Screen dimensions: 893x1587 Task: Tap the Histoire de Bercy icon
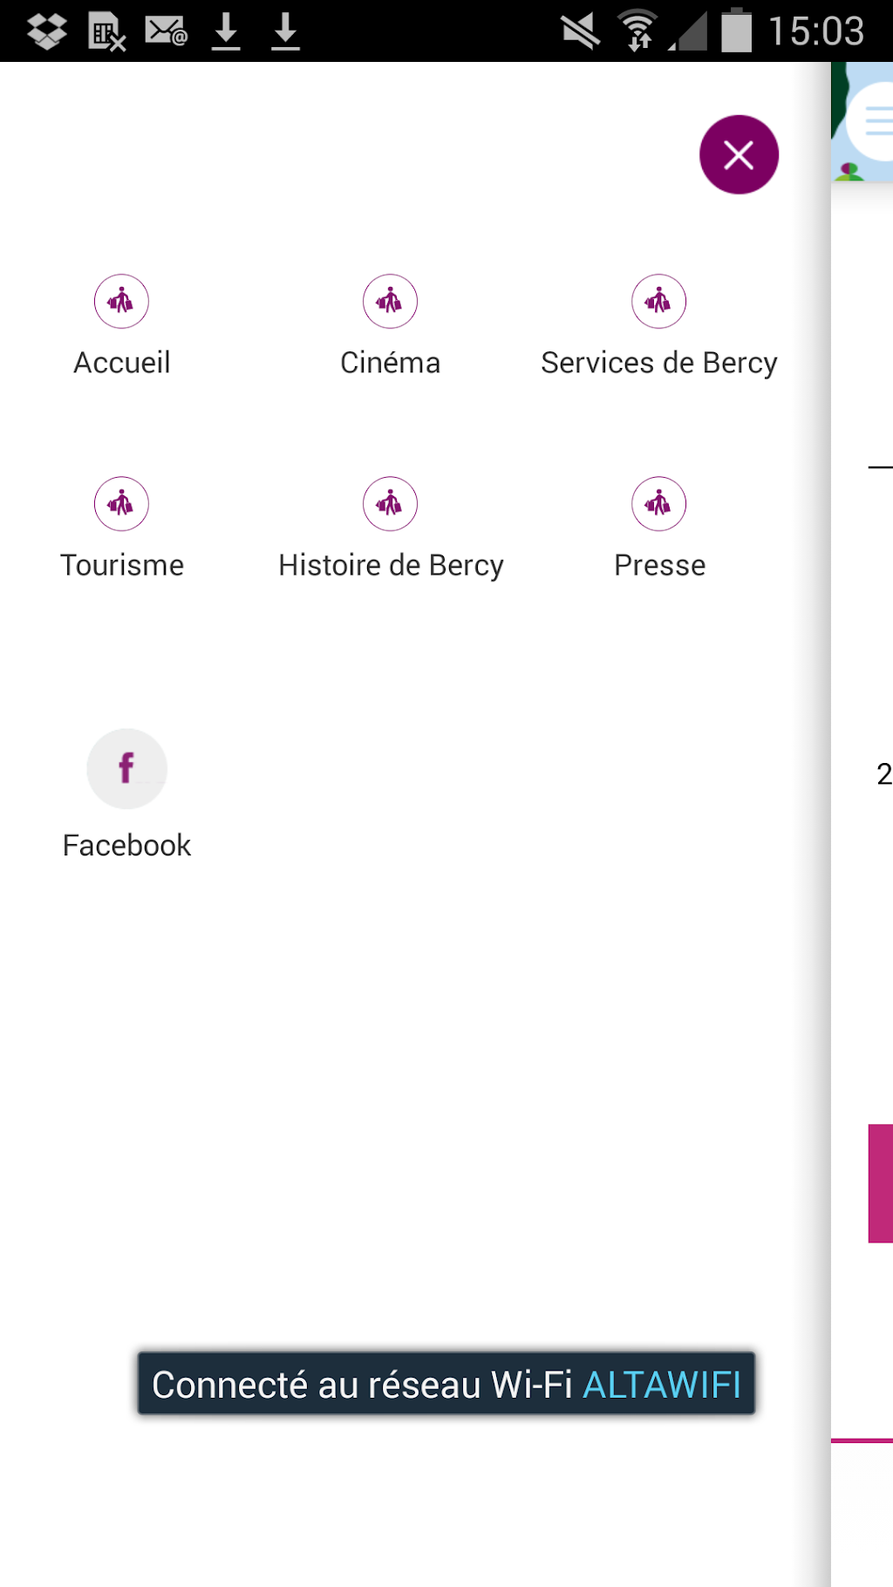click(x=390, y=504)
